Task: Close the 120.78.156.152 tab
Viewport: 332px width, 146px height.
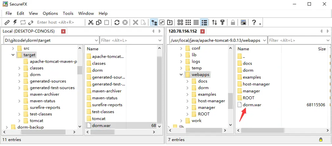Action: [x=202, y=32]
